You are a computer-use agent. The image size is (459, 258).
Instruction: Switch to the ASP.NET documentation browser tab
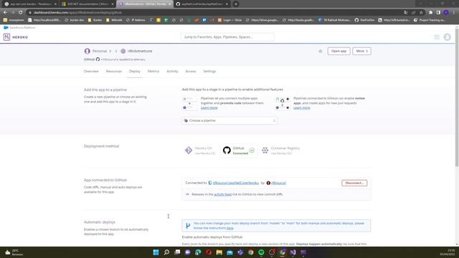click(x=87, y=4)
